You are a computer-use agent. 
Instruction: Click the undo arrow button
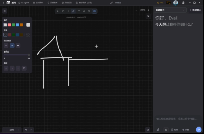[26, 130]
